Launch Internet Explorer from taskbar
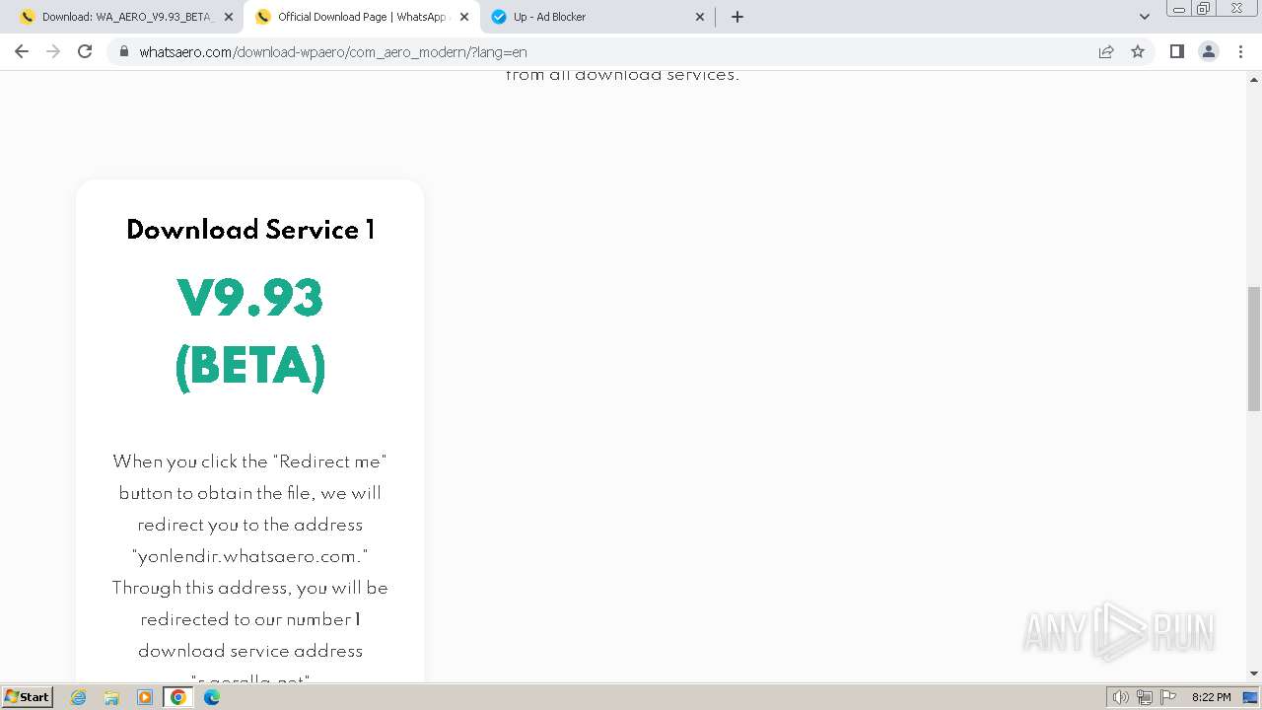 (x=79, y=697)
